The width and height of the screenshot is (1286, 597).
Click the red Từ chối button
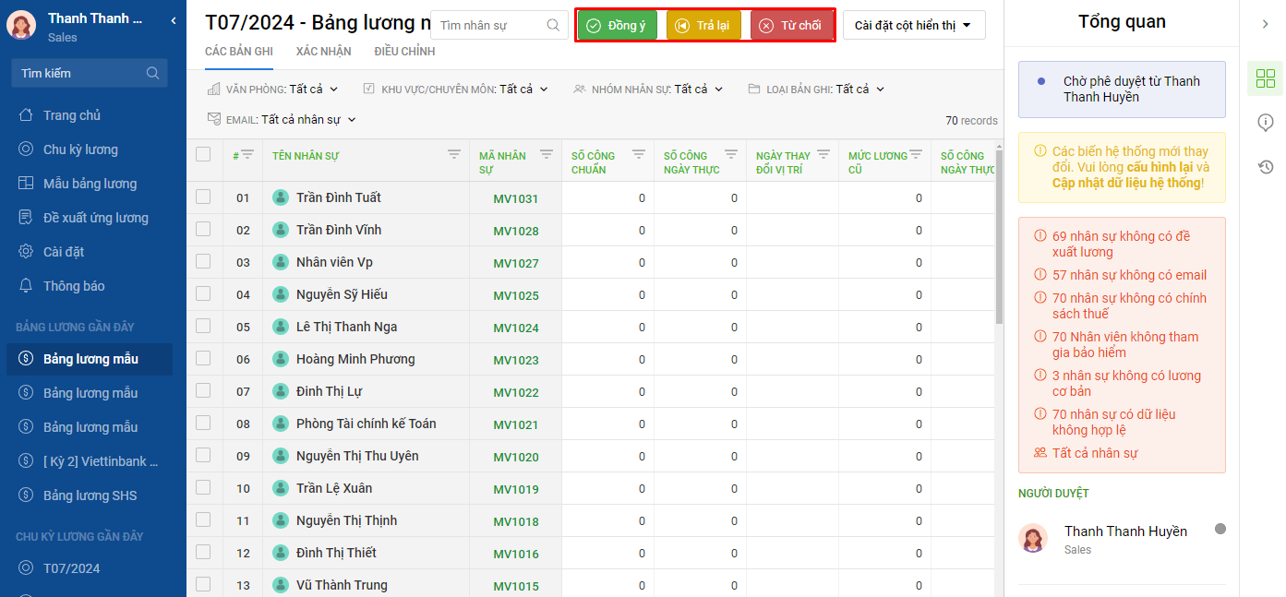(x=791, y=25)
